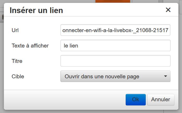Click the Cible label
This screenshot has height=113, width=182.
(x=18, y=76)
